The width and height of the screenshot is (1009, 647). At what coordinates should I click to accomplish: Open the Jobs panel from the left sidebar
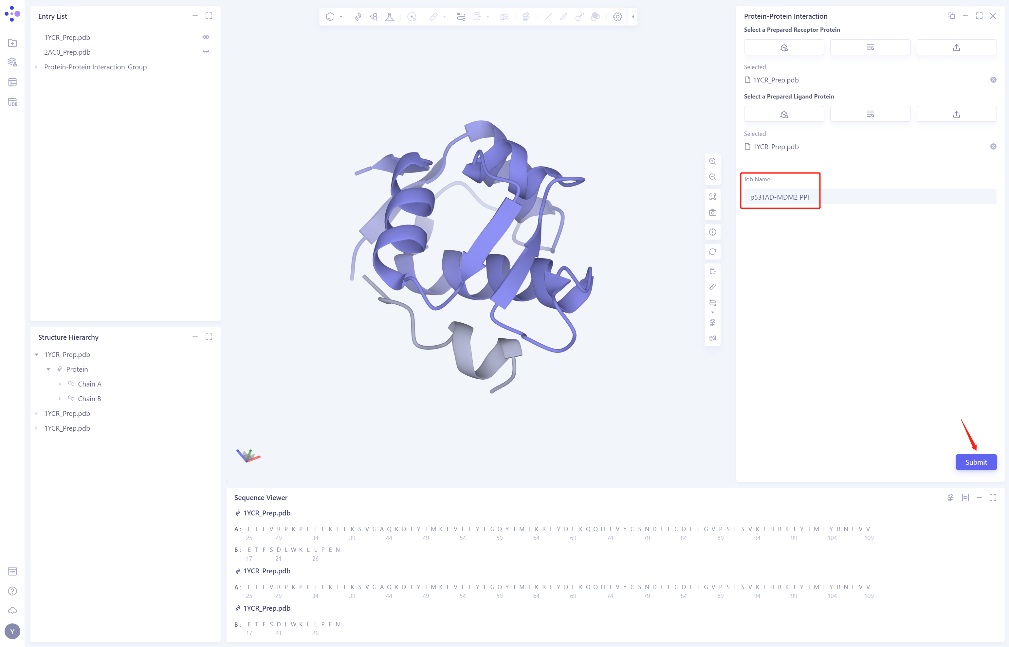click(x=12, y=102)
